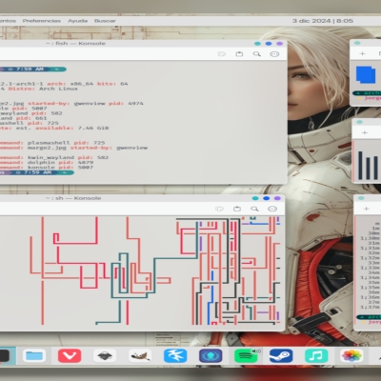
Task: Open the Ayuda menu
Action: (77, 21)
